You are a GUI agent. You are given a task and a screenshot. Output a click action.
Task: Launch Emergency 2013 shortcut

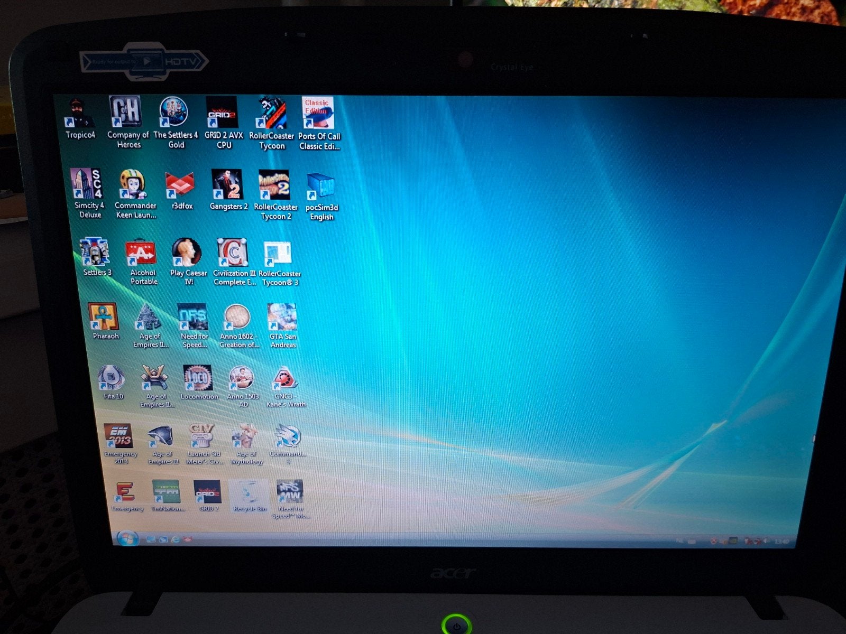click(119, 444)
